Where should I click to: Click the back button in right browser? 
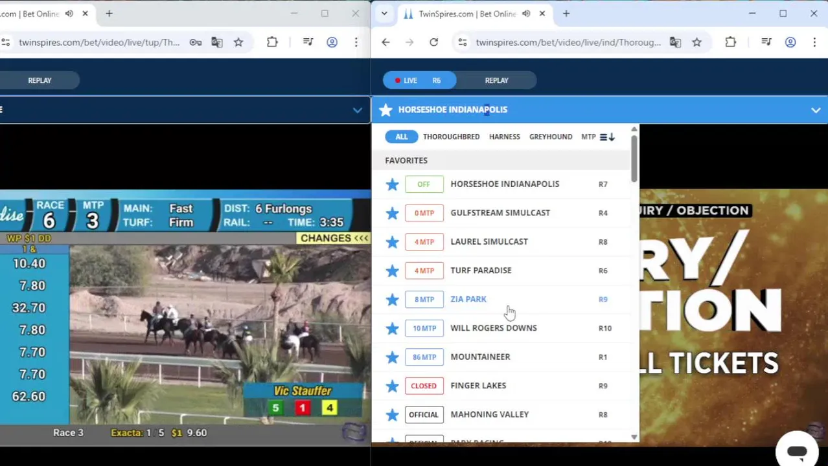[x=385, y=43]
